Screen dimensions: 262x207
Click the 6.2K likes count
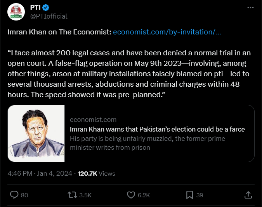pyautogui.click(x=144, y=195)
